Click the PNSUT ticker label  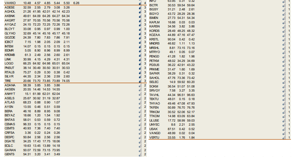9,68
